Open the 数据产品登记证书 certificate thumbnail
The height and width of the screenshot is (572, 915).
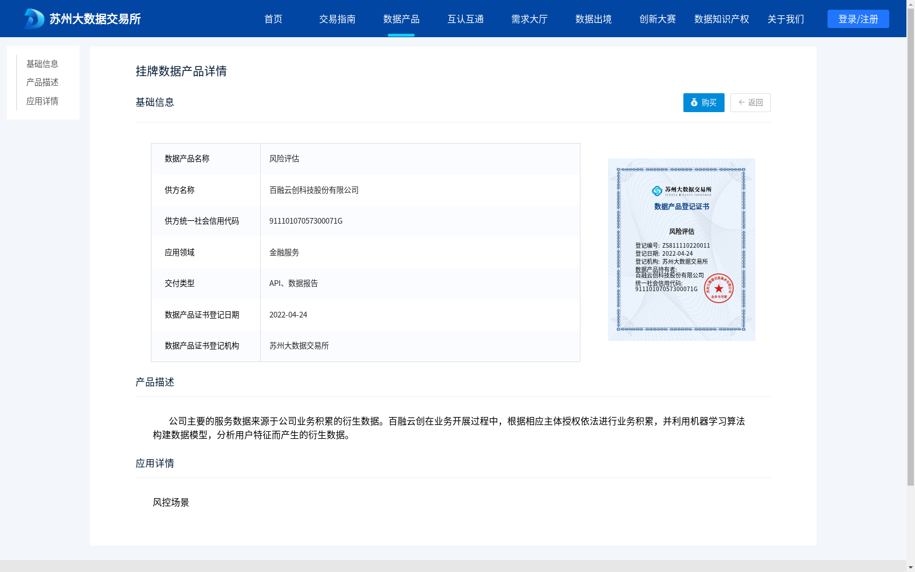point(682,249)
